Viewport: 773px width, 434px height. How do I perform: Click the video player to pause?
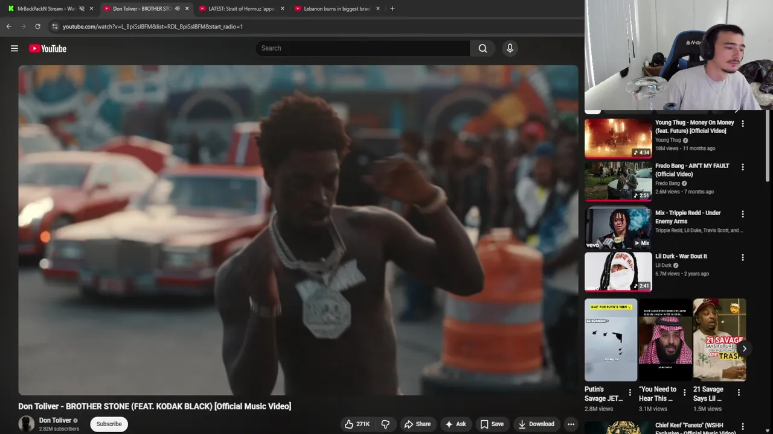coord(298,230)
